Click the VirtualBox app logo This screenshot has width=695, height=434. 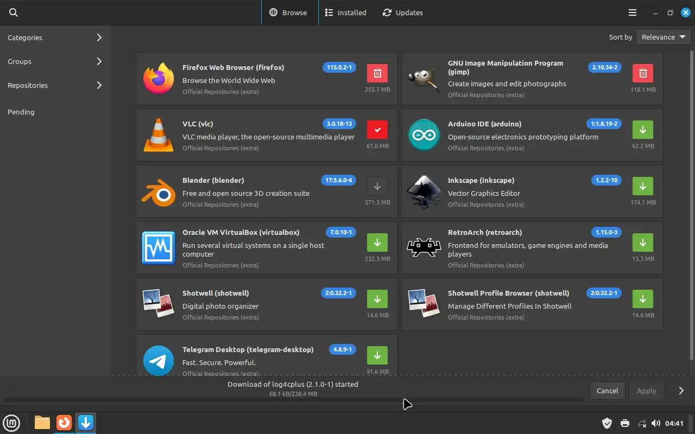pyautogui.click(x=159, y=248)
